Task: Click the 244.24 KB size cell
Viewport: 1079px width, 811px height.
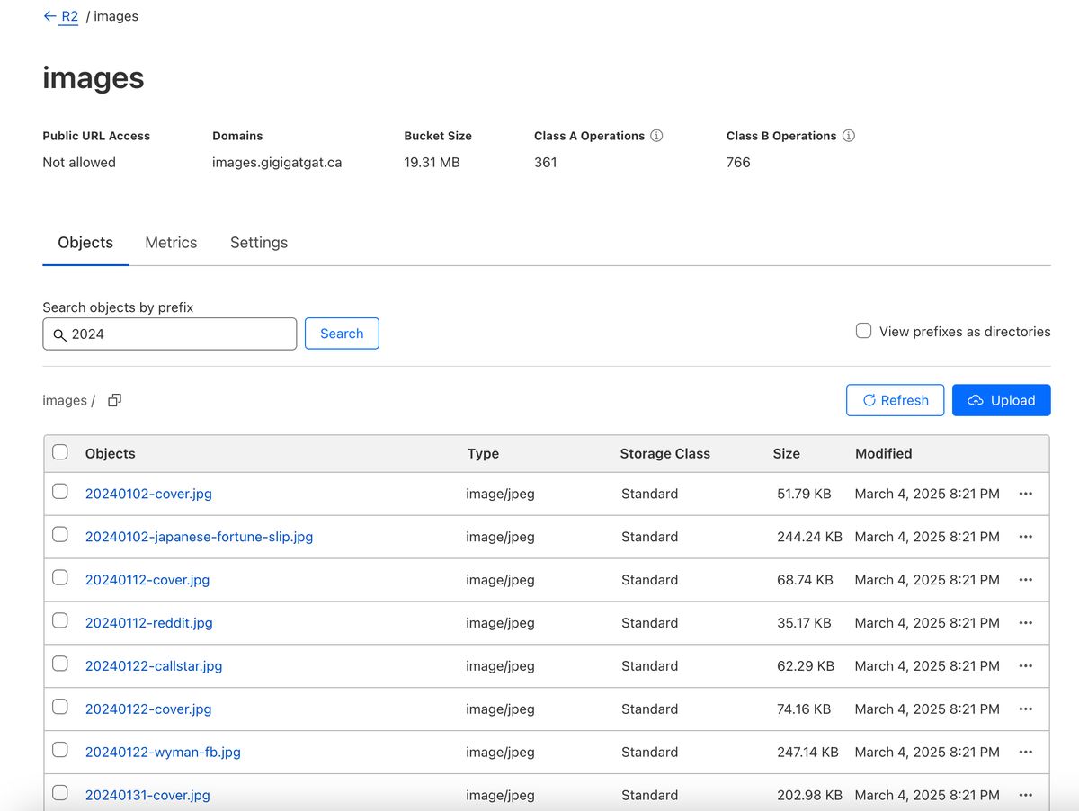Action: 809,537
